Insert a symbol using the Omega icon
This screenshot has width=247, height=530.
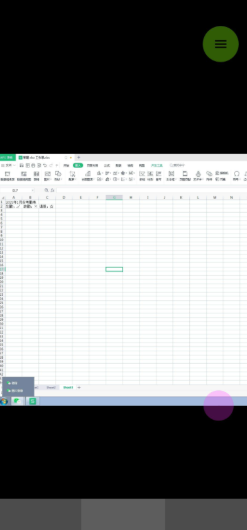point(237,176)
